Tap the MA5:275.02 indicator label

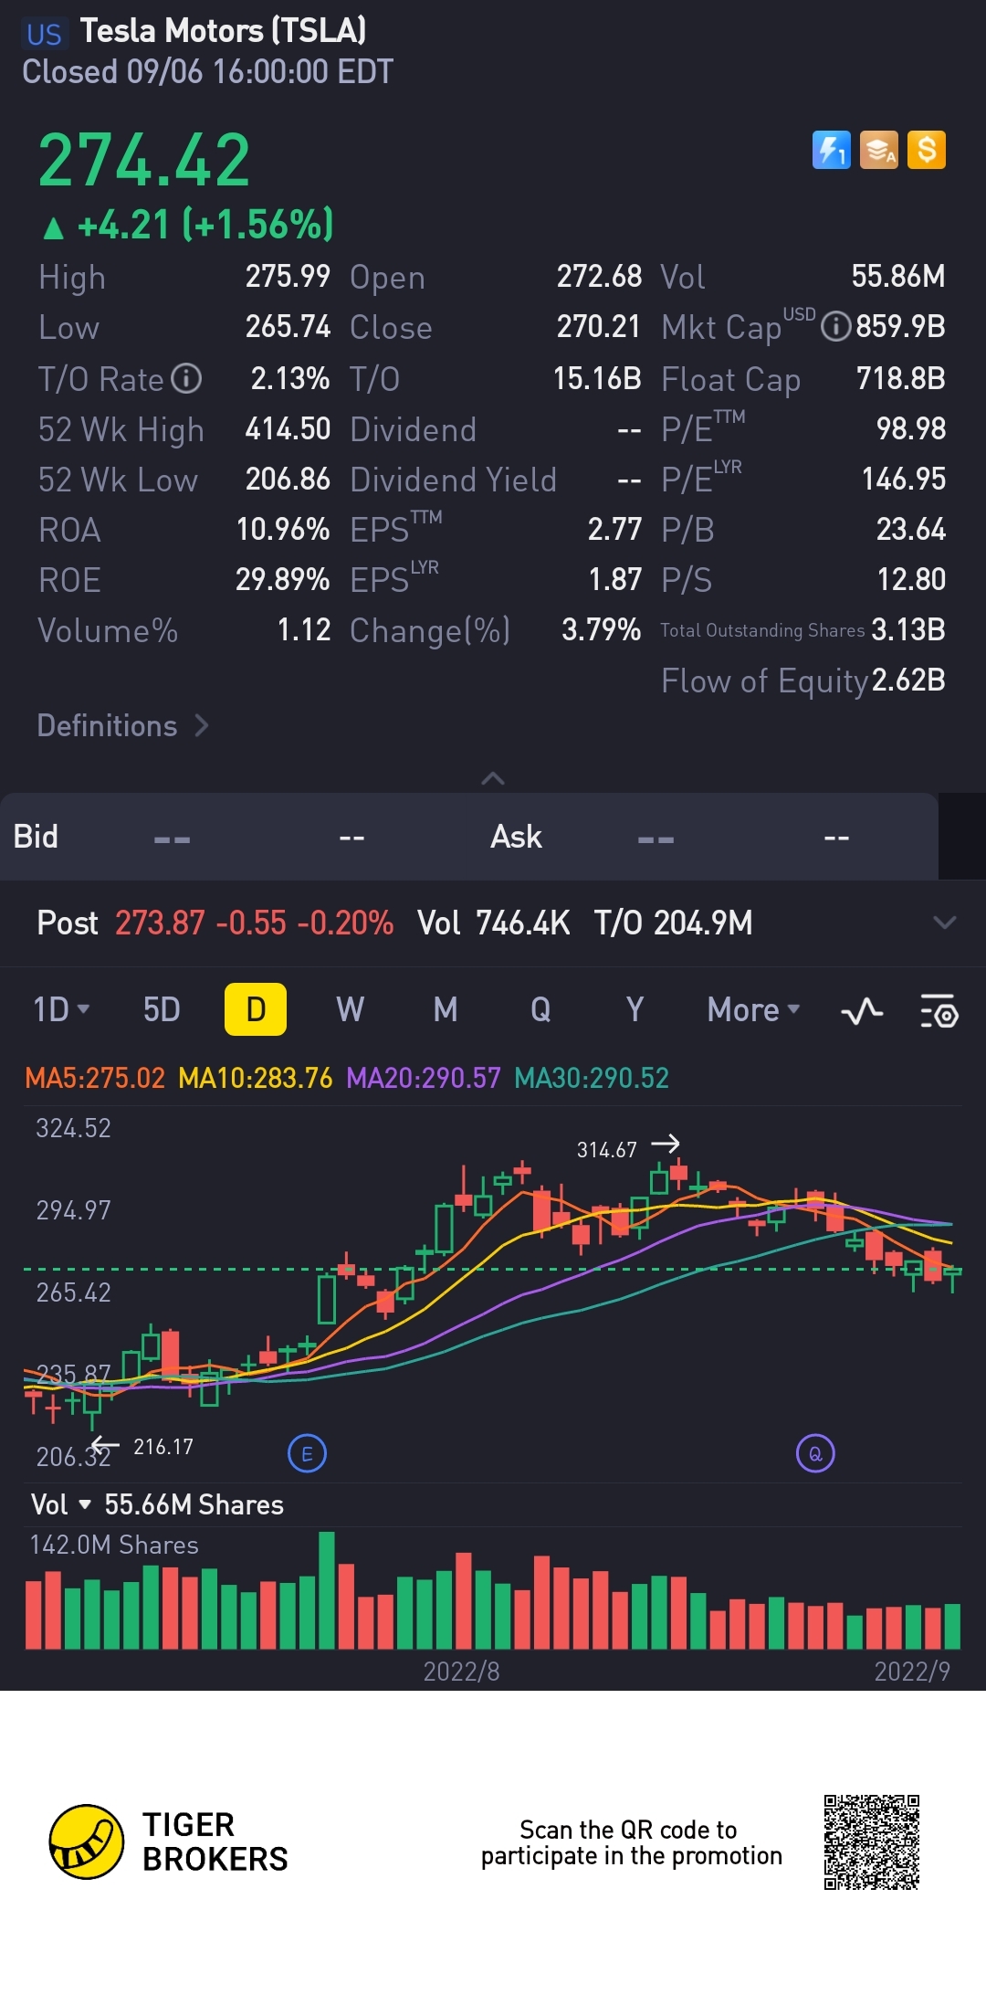95,1078
